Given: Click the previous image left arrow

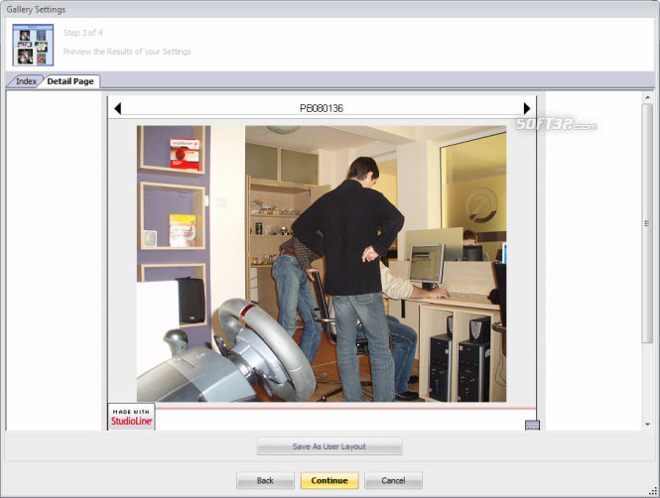Looking at the screenshot, I should click(x=117, y=108).
